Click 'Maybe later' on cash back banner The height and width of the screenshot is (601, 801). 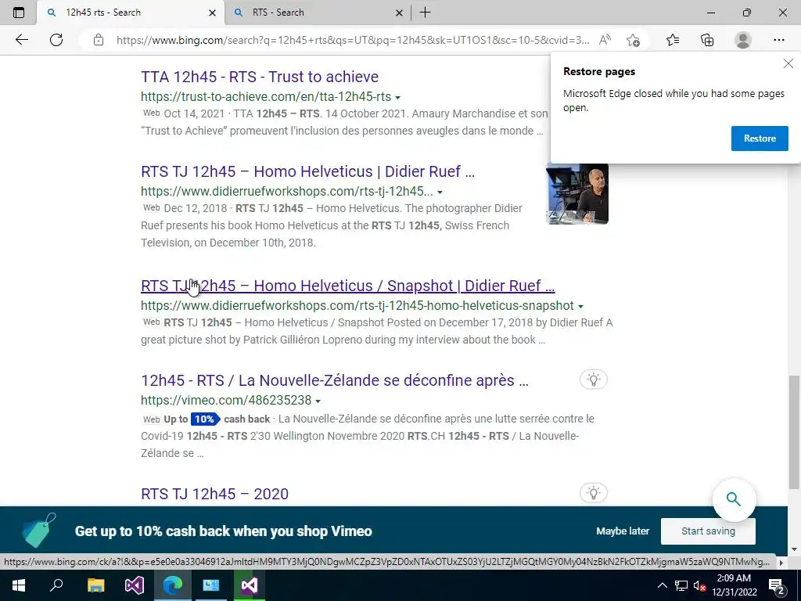coord(623,531)
